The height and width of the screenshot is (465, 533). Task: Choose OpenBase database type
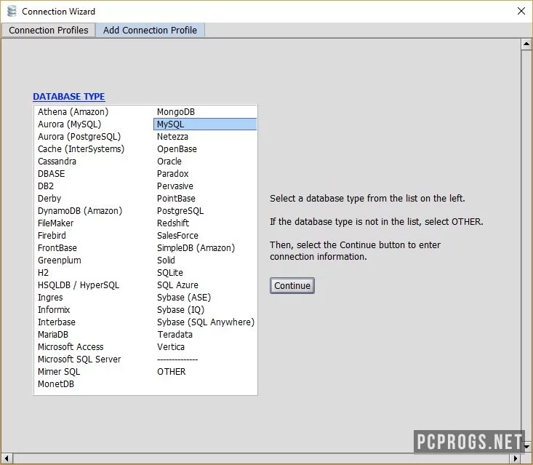click(x=177, y=149)
